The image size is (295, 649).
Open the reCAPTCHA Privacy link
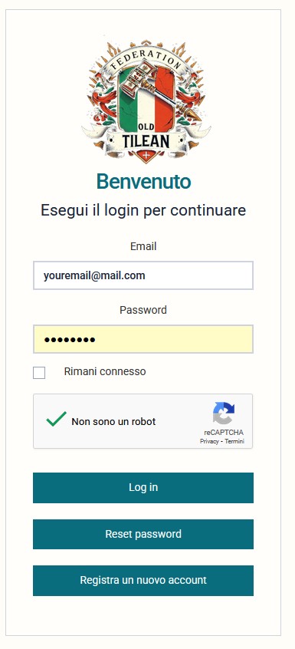208,442
